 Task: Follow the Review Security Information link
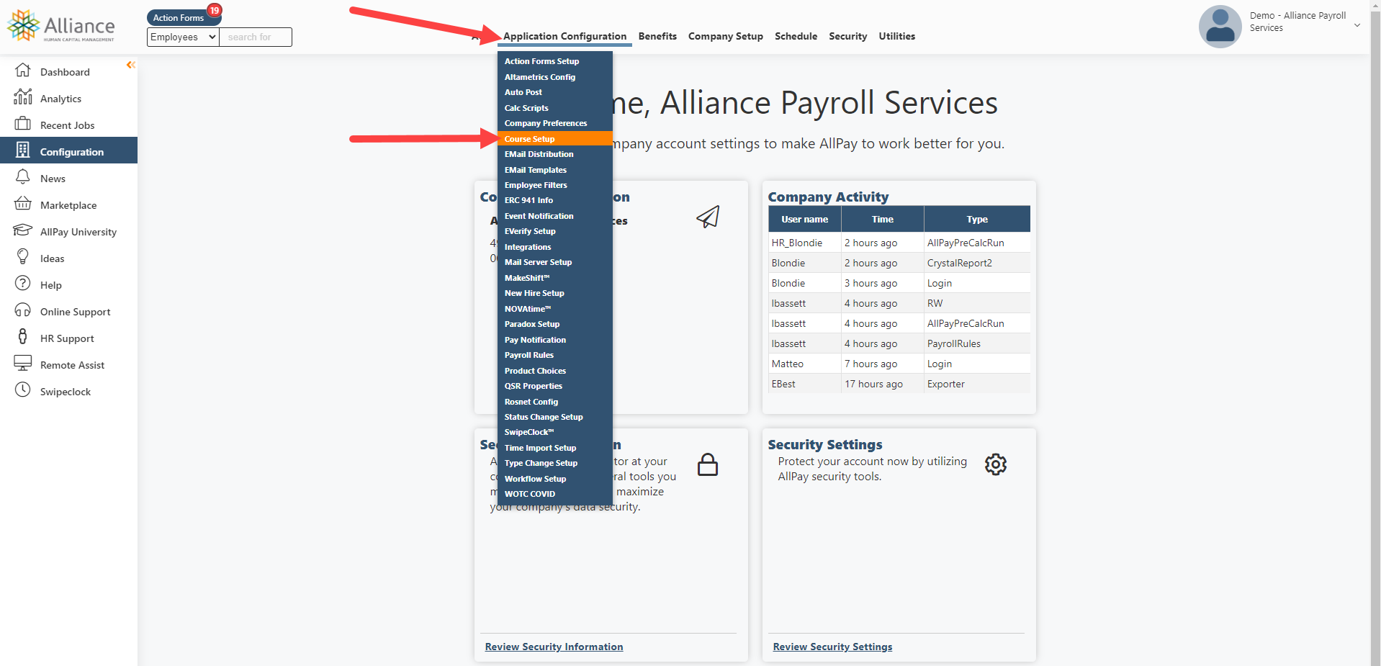coord(554,647)
